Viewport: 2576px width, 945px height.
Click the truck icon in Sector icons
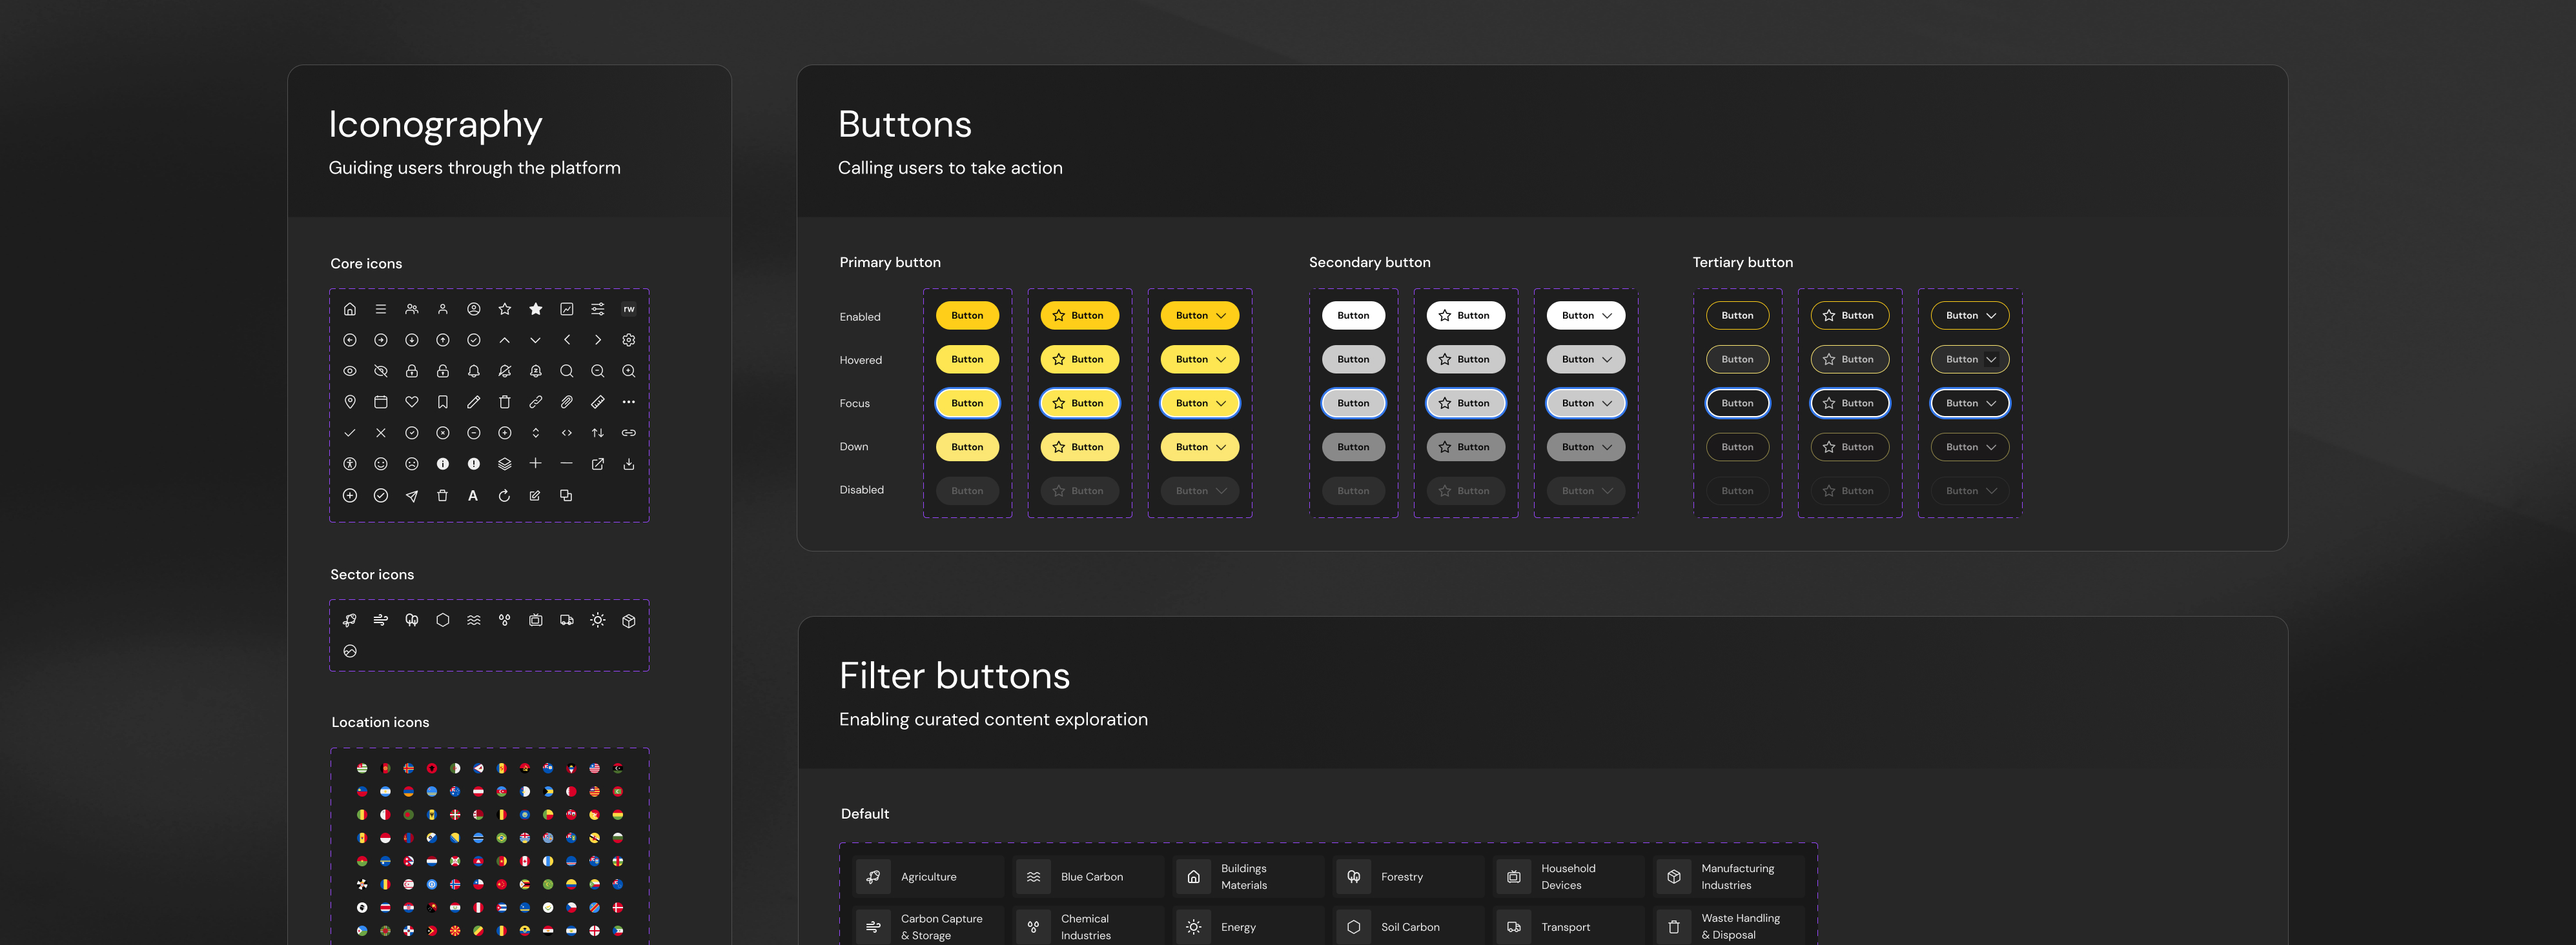[567, 621]
